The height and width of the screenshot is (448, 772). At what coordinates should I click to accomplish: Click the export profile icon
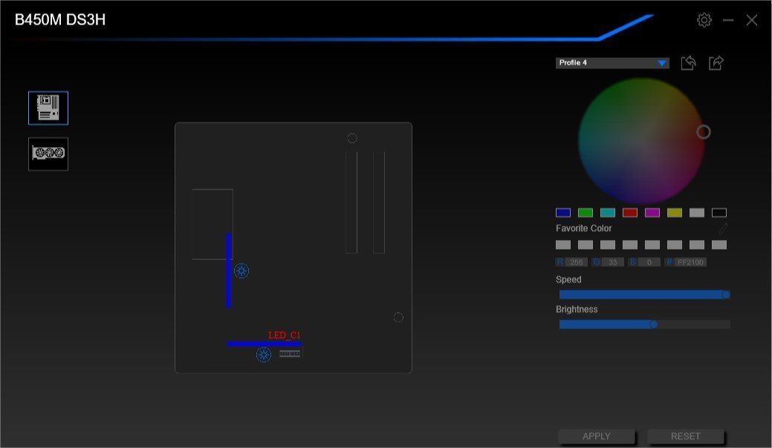716,63
